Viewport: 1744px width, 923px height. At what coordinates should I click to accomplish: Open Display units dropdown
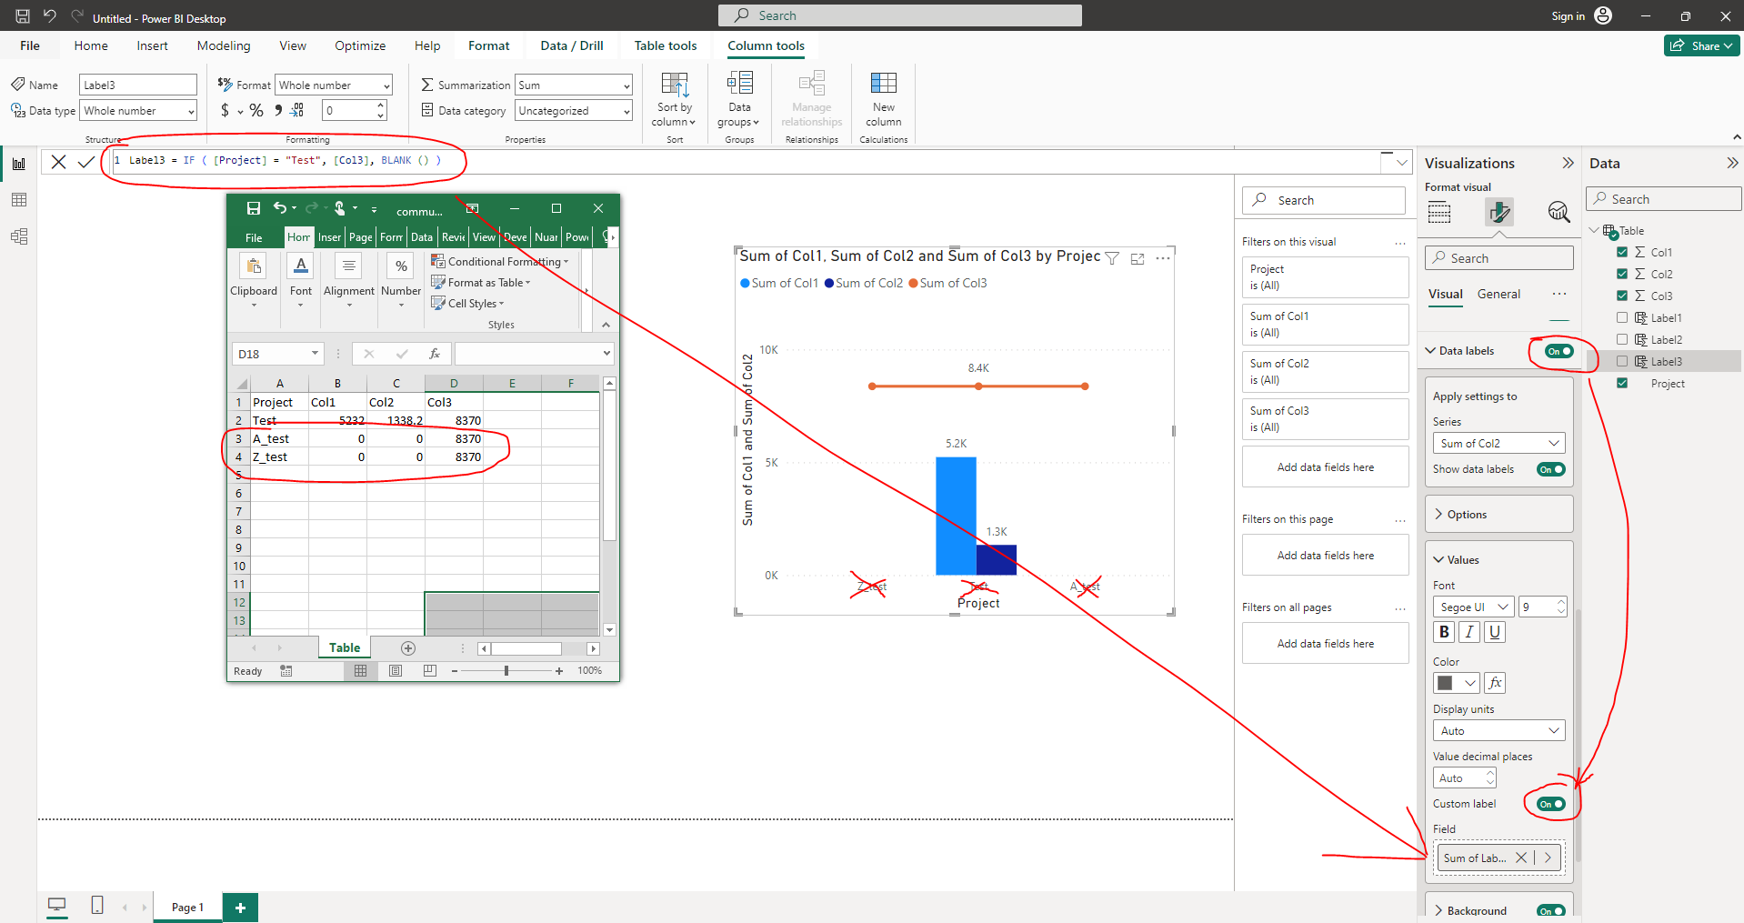tap(1499, 730)
